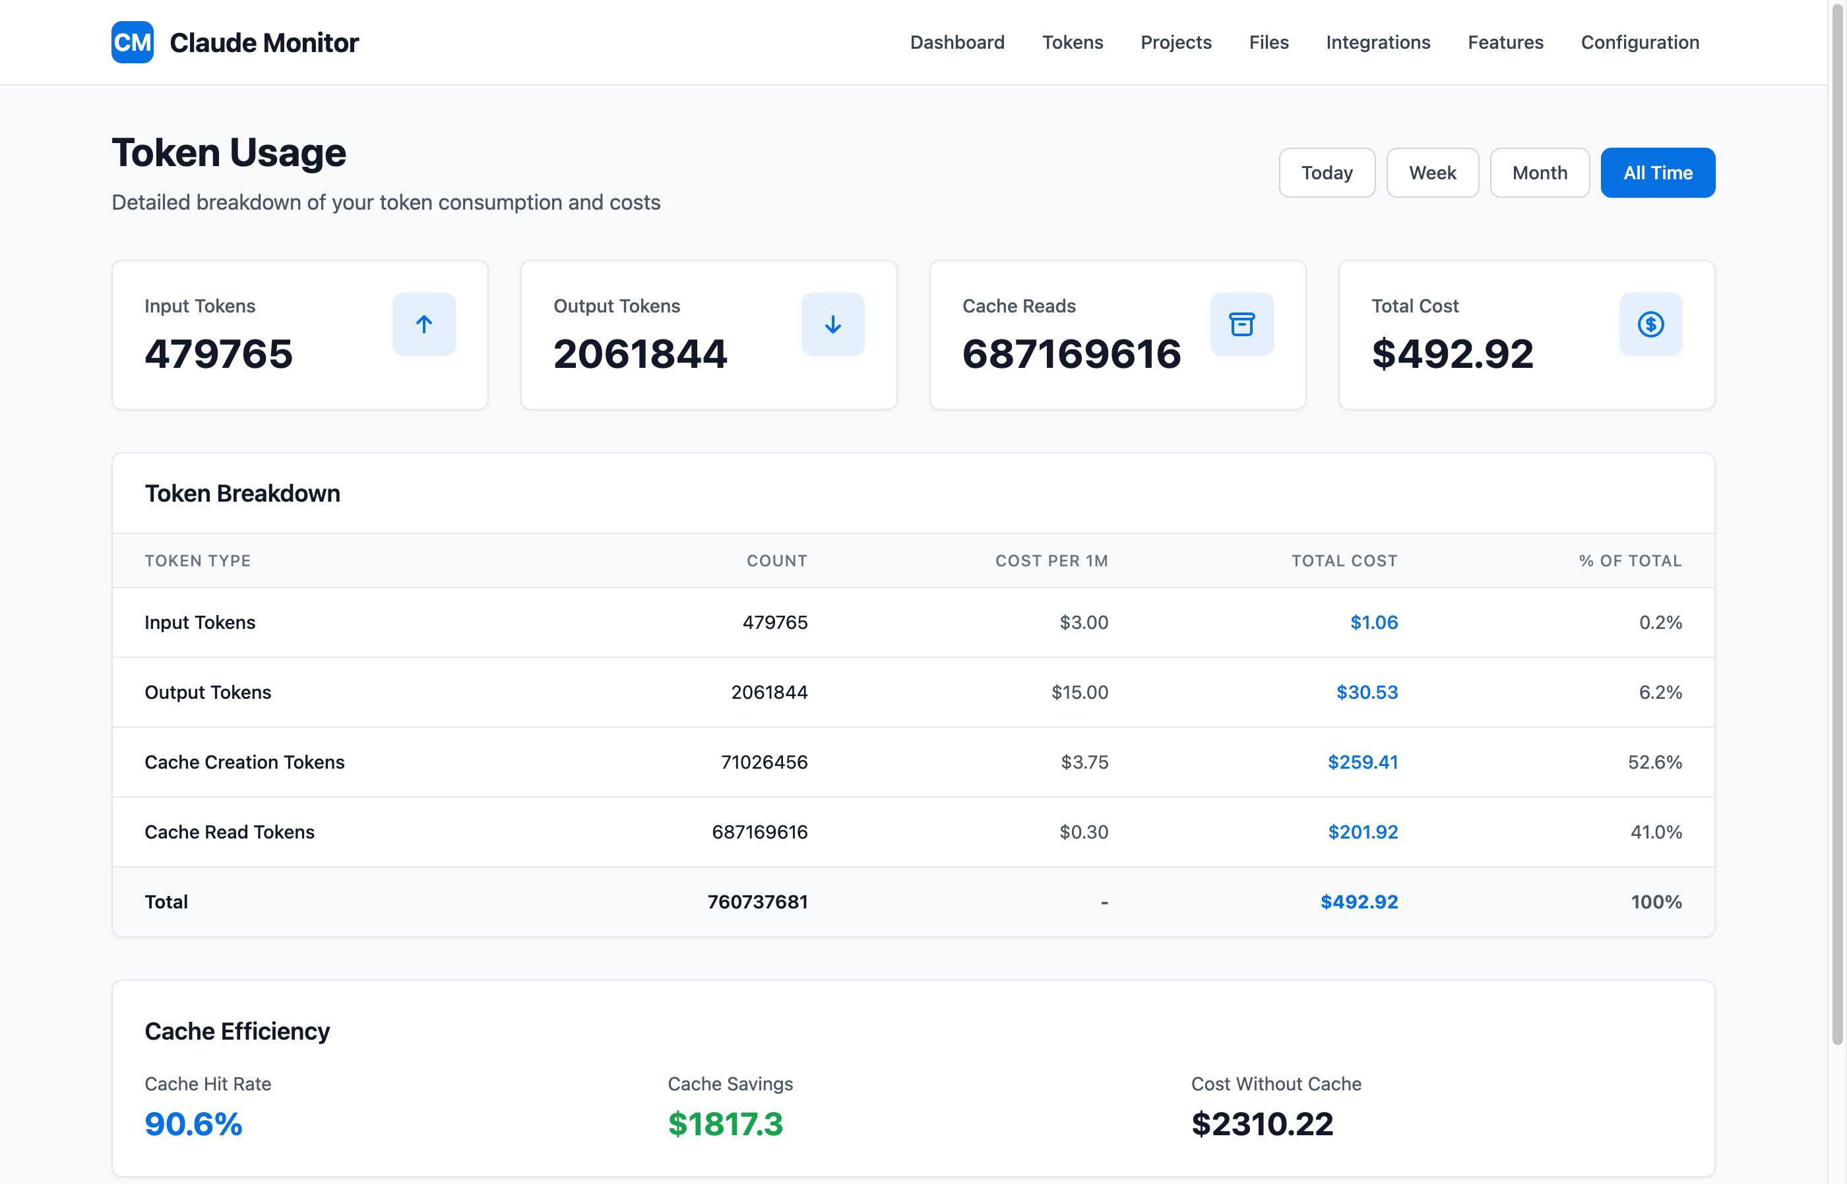Click the $259.41 Cache Creation cost link

pyautogui.click(x=1362, y=762)
